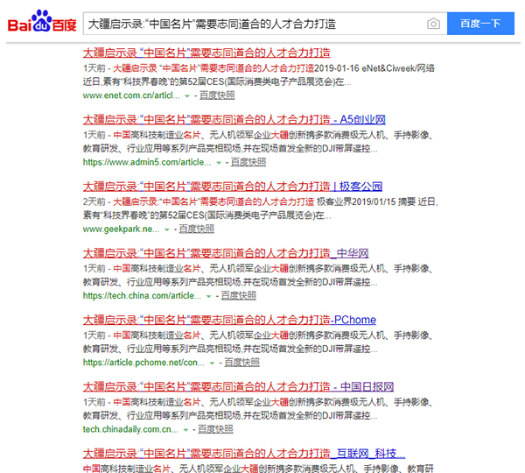Click the https://tech.china.com/article URL link
Image resolution: width=525 pixels, height=473 pixels.
142,296
